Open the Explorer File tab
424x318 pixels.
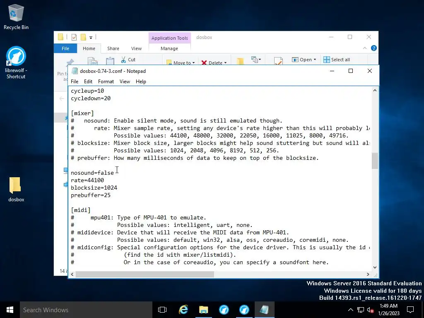pyautogui.click(x=65, y=48)
